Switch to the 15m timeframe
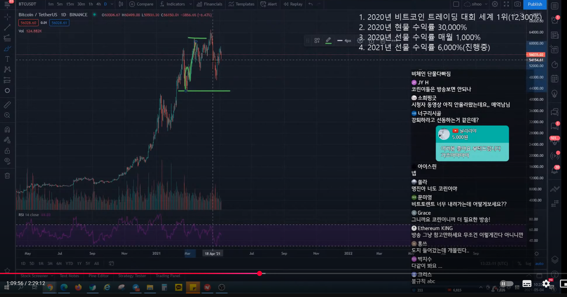This screenshot has width=567, height=297. 70,4
